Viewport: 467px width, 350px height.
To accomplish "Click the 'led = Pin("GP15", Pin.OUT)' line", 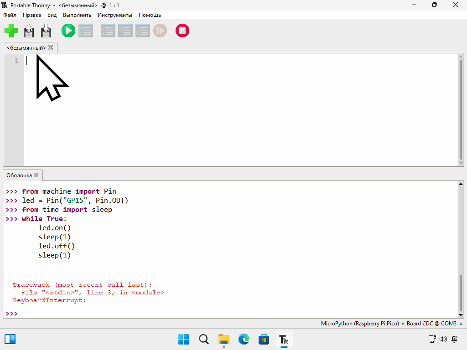I will click(x=75, y=201).
